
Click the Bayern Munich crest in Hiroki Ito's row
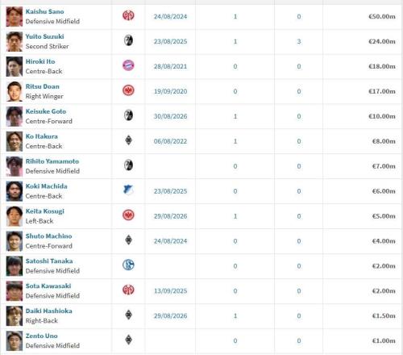[128, 65]
